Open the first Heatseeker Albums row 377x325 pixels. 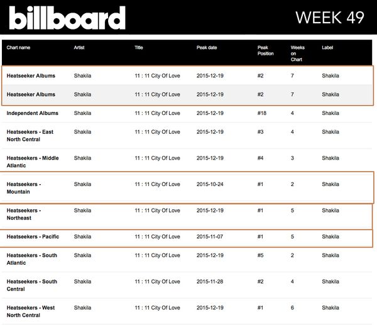coord(187,76)
